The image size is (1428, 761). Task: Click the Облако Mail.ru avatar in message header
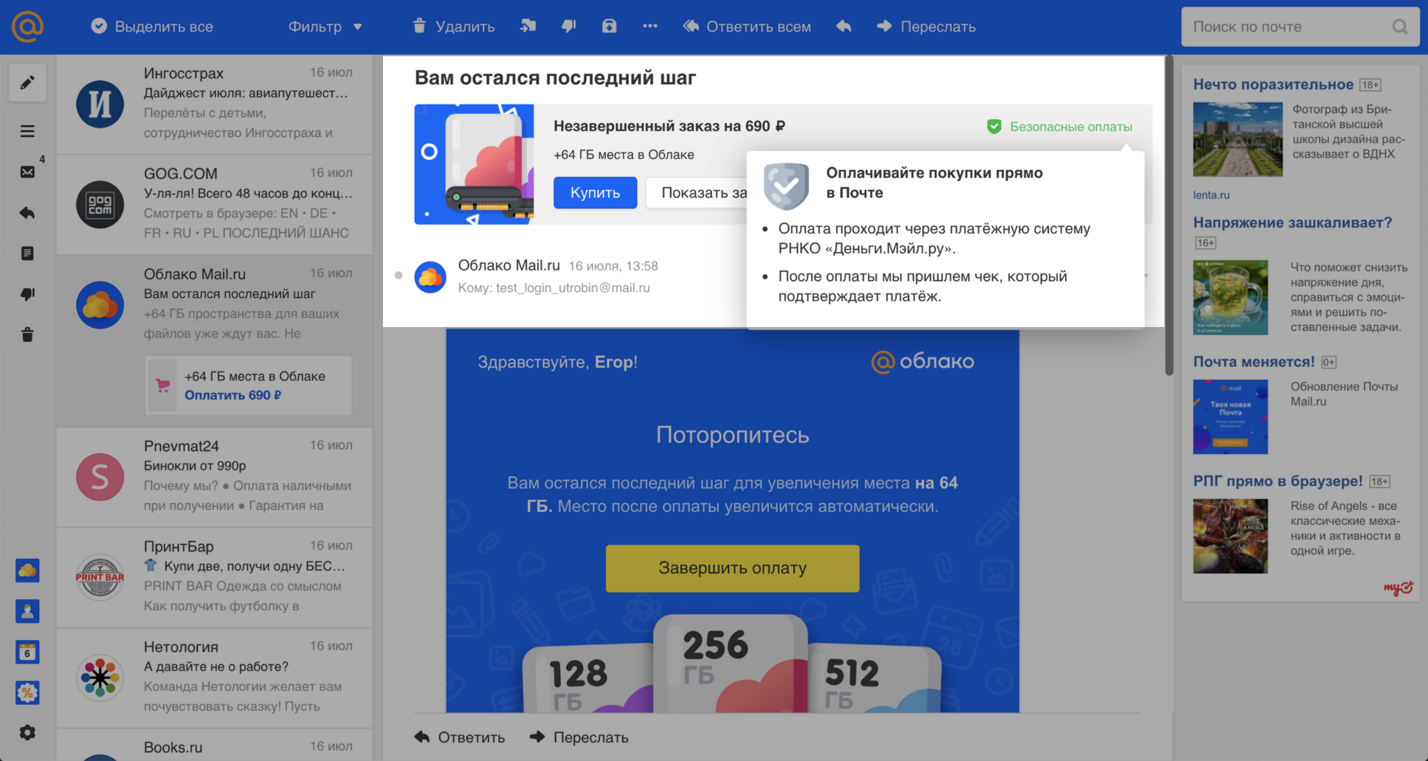pos(430,277)
